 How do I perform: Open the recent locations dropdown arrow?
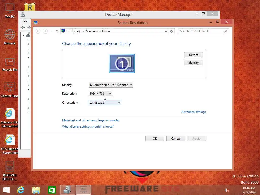tap(52, 31)
